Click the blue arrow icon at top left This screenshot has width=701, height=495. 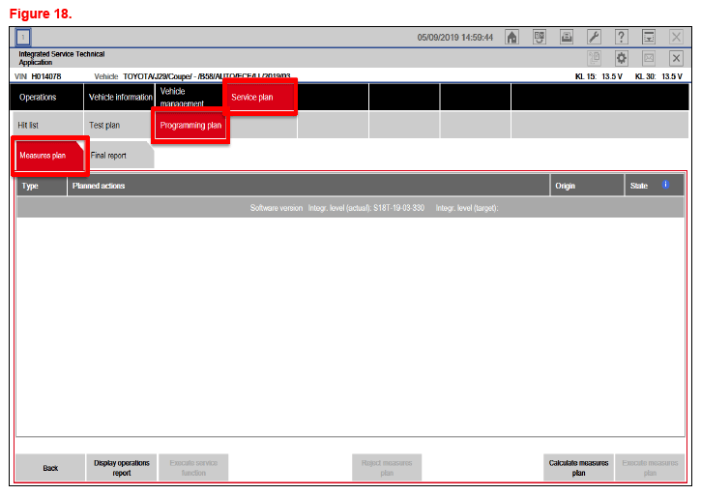pyautogui.click(x=23, y=37)
